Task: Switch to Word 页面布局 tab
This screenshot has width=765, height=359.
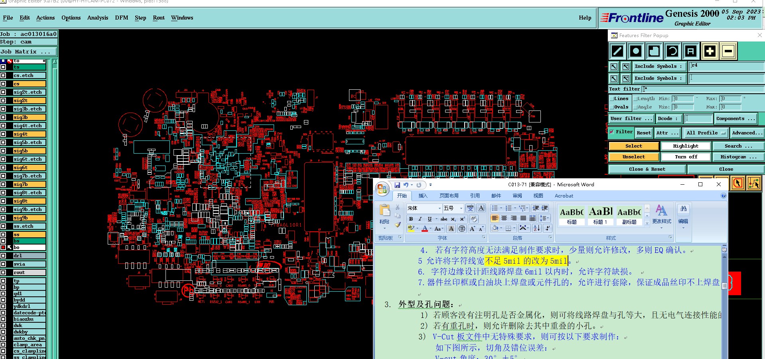Action: (449, 196)
